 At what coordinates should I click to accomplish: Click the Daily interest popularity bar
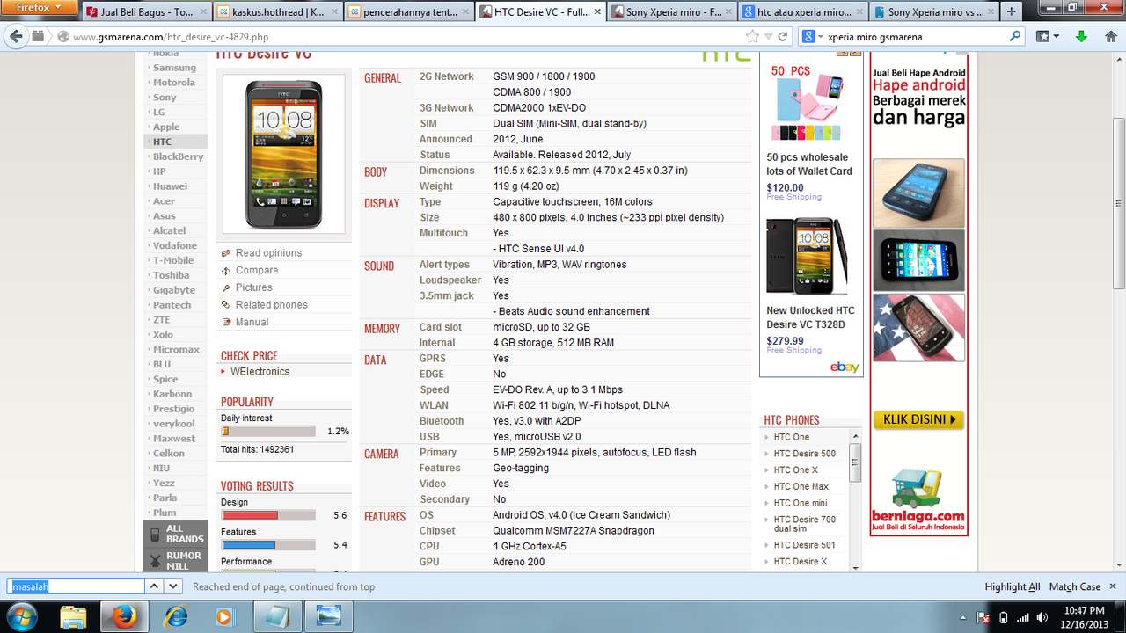(267, 432)
